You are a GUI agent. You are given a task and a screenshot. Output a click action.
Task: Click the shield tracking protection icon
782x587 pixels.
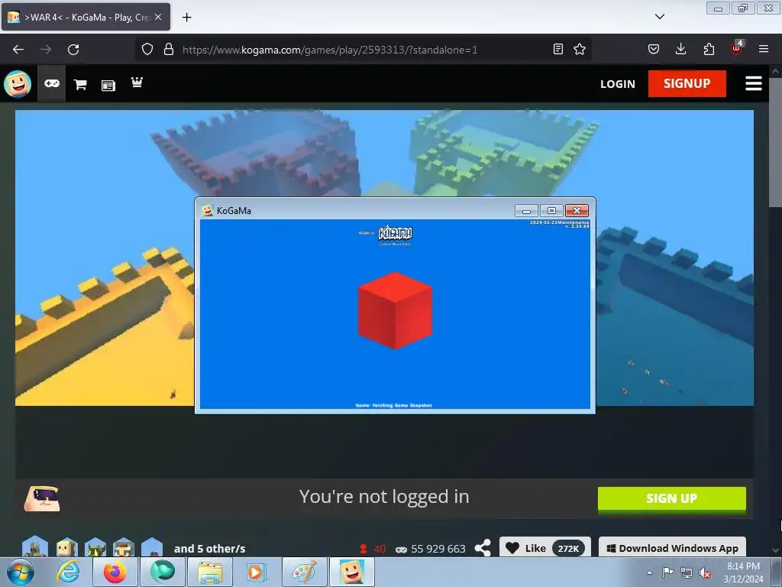coord(147,49)
